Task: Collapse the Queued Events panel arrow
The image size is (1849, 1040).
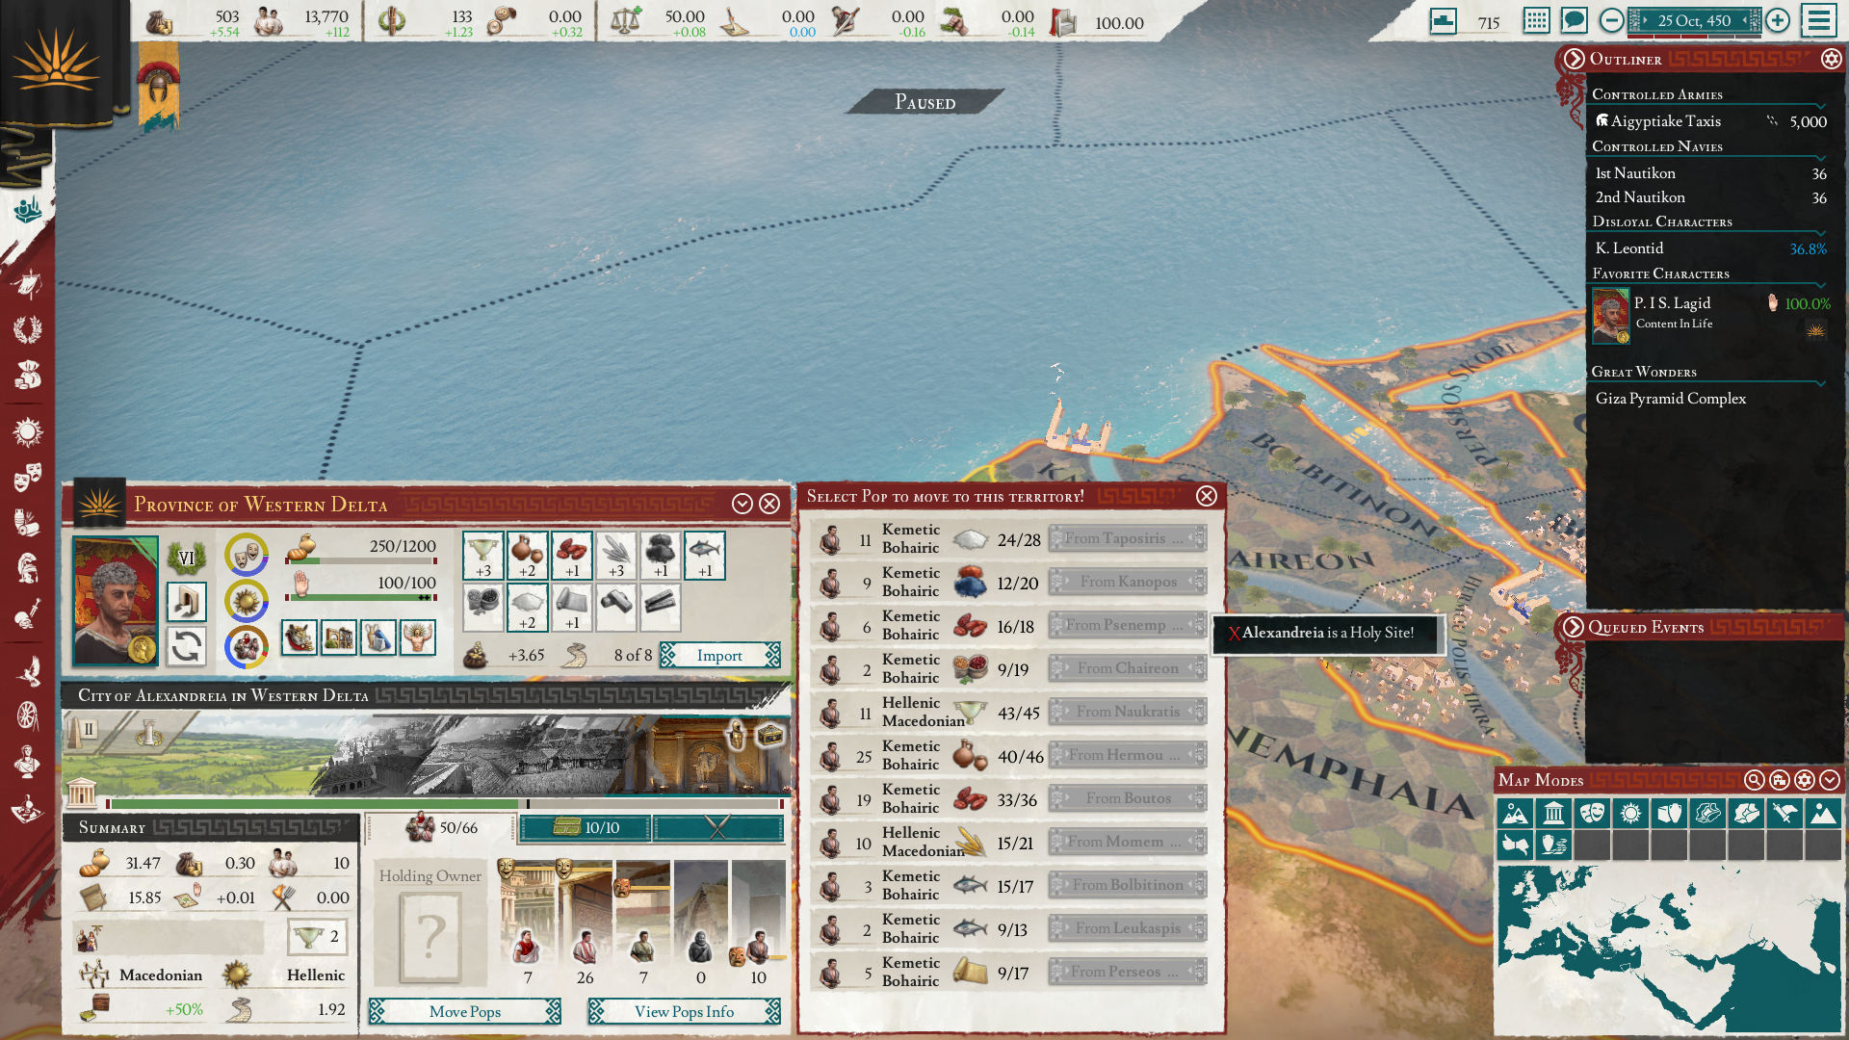Action: coord(1573,627)
